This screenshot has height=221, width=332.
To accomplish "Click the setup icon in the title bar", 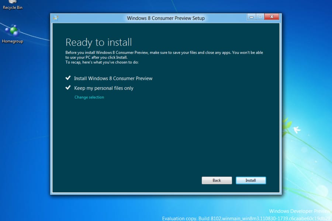I will [x=56, y=18].
